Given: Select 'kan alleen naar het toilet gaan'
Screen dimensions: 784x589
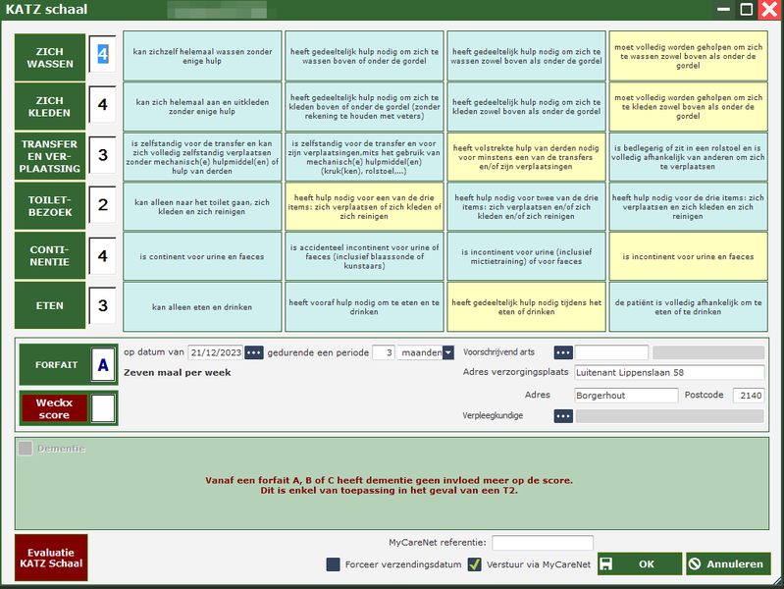Looking at the screenshot, I should coord(202,206).
